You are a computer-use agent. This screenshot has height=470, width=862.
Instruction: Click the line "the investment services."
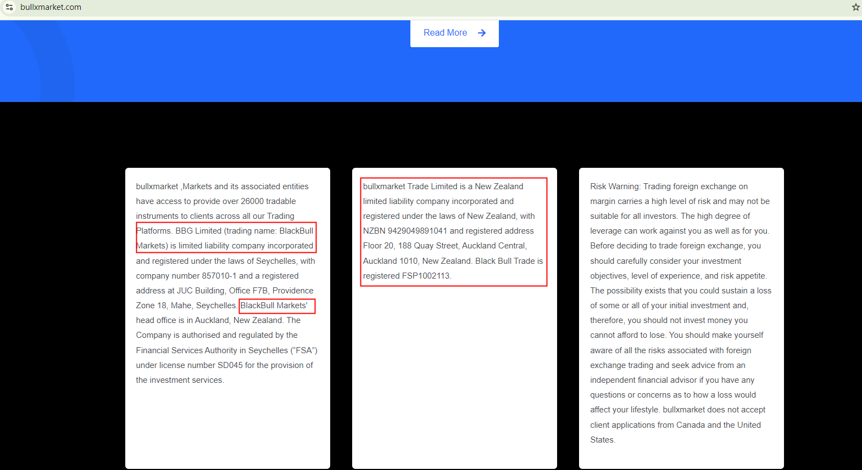pos(180,380)
